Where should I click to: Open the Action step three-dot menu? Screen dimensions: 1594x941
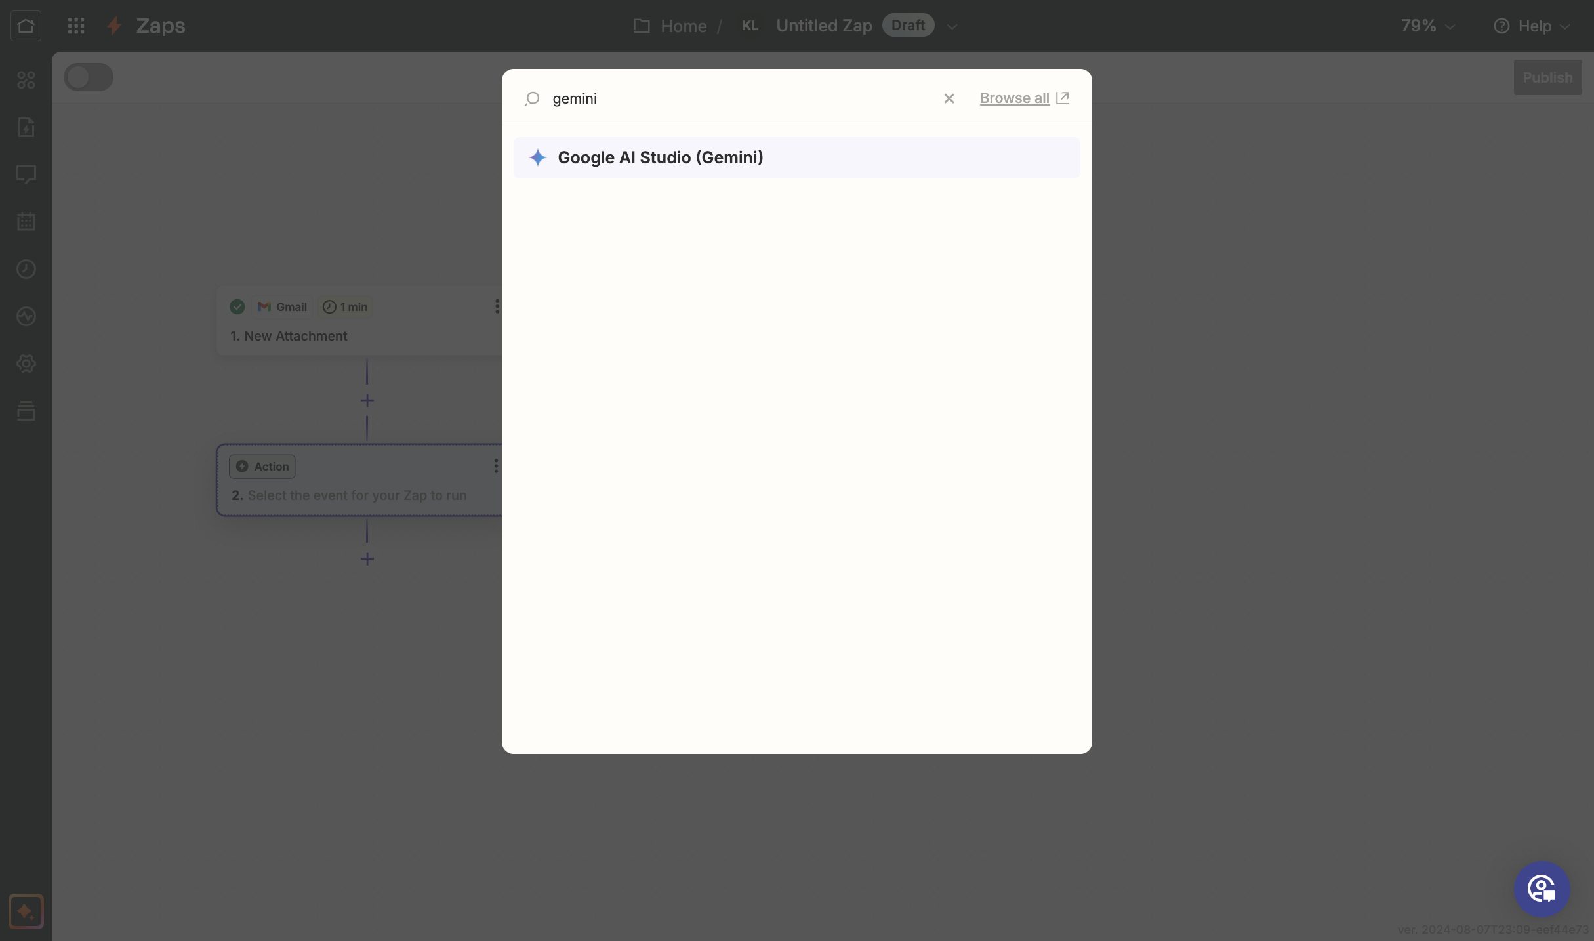pyautogui.click(x=496, y=466)
